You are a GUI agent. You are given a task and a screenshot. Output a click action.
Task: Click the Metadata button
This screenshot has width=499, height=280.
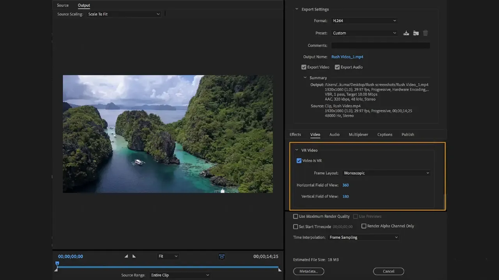tap(308, 271)
